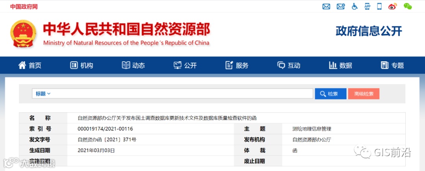
Task: Click the 公开 monitor icon
Action: point(177,65)
